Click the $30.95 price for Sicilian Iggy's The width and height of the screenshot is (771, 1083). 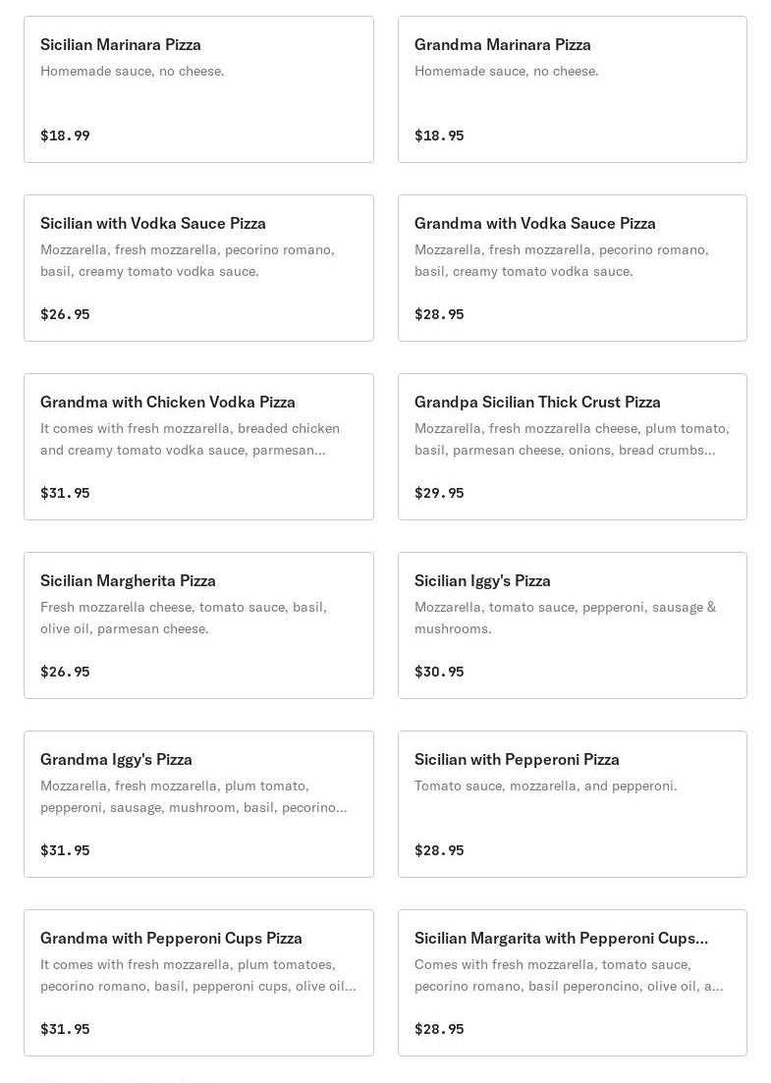tap(439, 672)
